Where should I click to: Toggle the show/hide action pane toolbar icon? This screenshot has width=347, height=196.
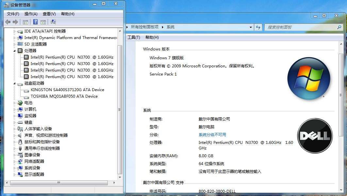(43, 22)
